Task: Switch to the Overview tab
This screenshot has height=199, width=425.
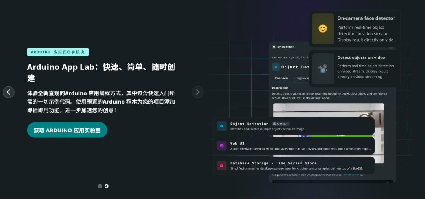Action: 281,78
